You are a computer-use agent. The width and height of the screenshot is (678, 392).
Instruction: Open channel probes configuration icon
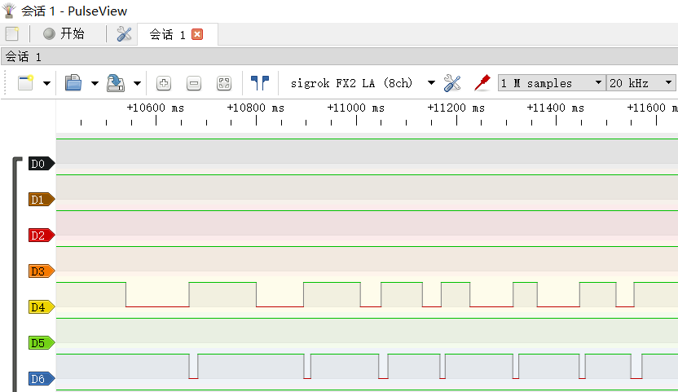(x=482, y=82)
